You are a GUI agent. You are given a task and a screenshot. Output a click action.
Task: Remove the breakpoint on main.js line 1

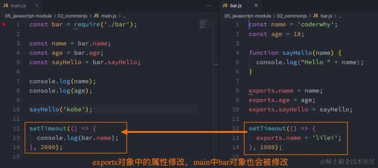(4, 24)
